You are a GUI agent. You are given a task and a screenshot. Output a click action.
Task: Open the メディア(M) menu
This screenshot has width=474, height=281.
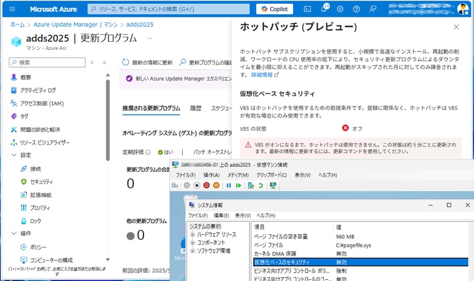(238, 175)
